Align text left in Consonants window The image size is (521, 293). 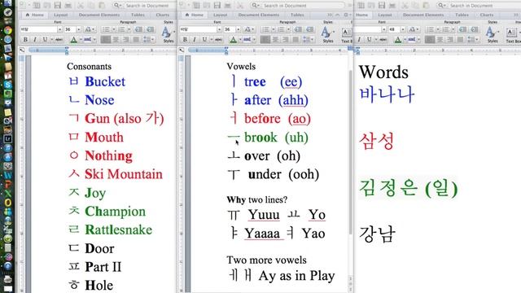[x=105, y=40]
